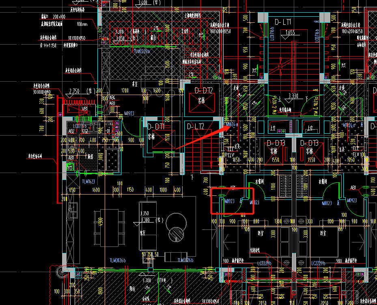Image resolution: width=377 pixels, height=305 pixels.
Task: Select the TLM0226b door tag
Action: 142,51
